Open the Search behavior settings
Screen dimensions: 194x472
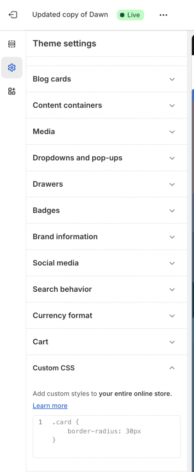point(106,289)
